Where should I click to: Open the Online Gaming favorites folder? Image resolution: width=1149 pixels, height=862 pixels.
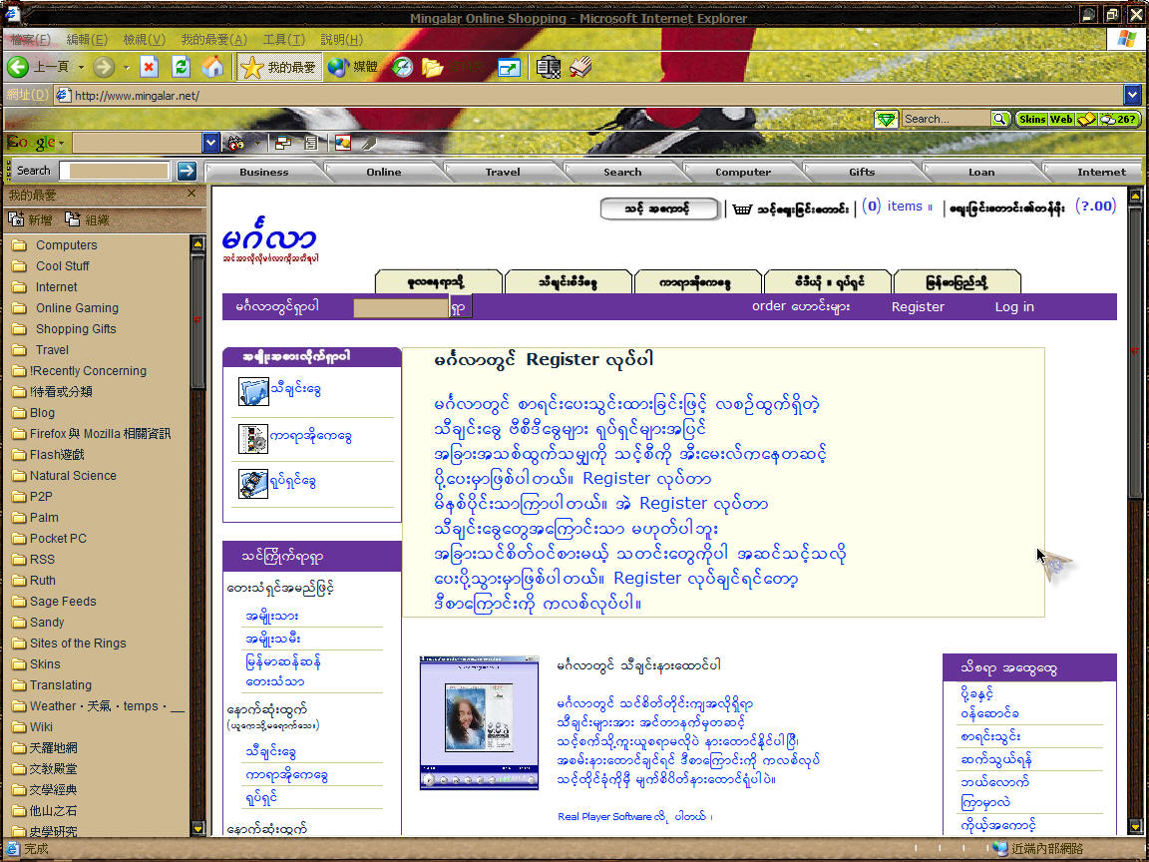click(77, 307)
